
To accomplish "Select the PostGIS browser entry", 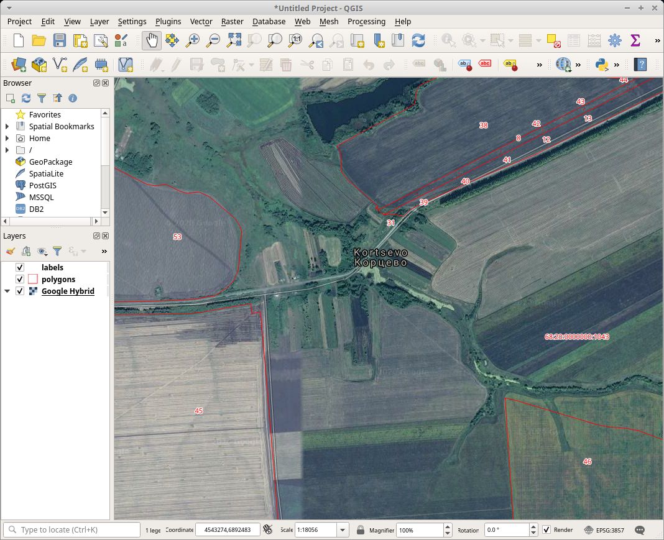I will click(42, 186).
